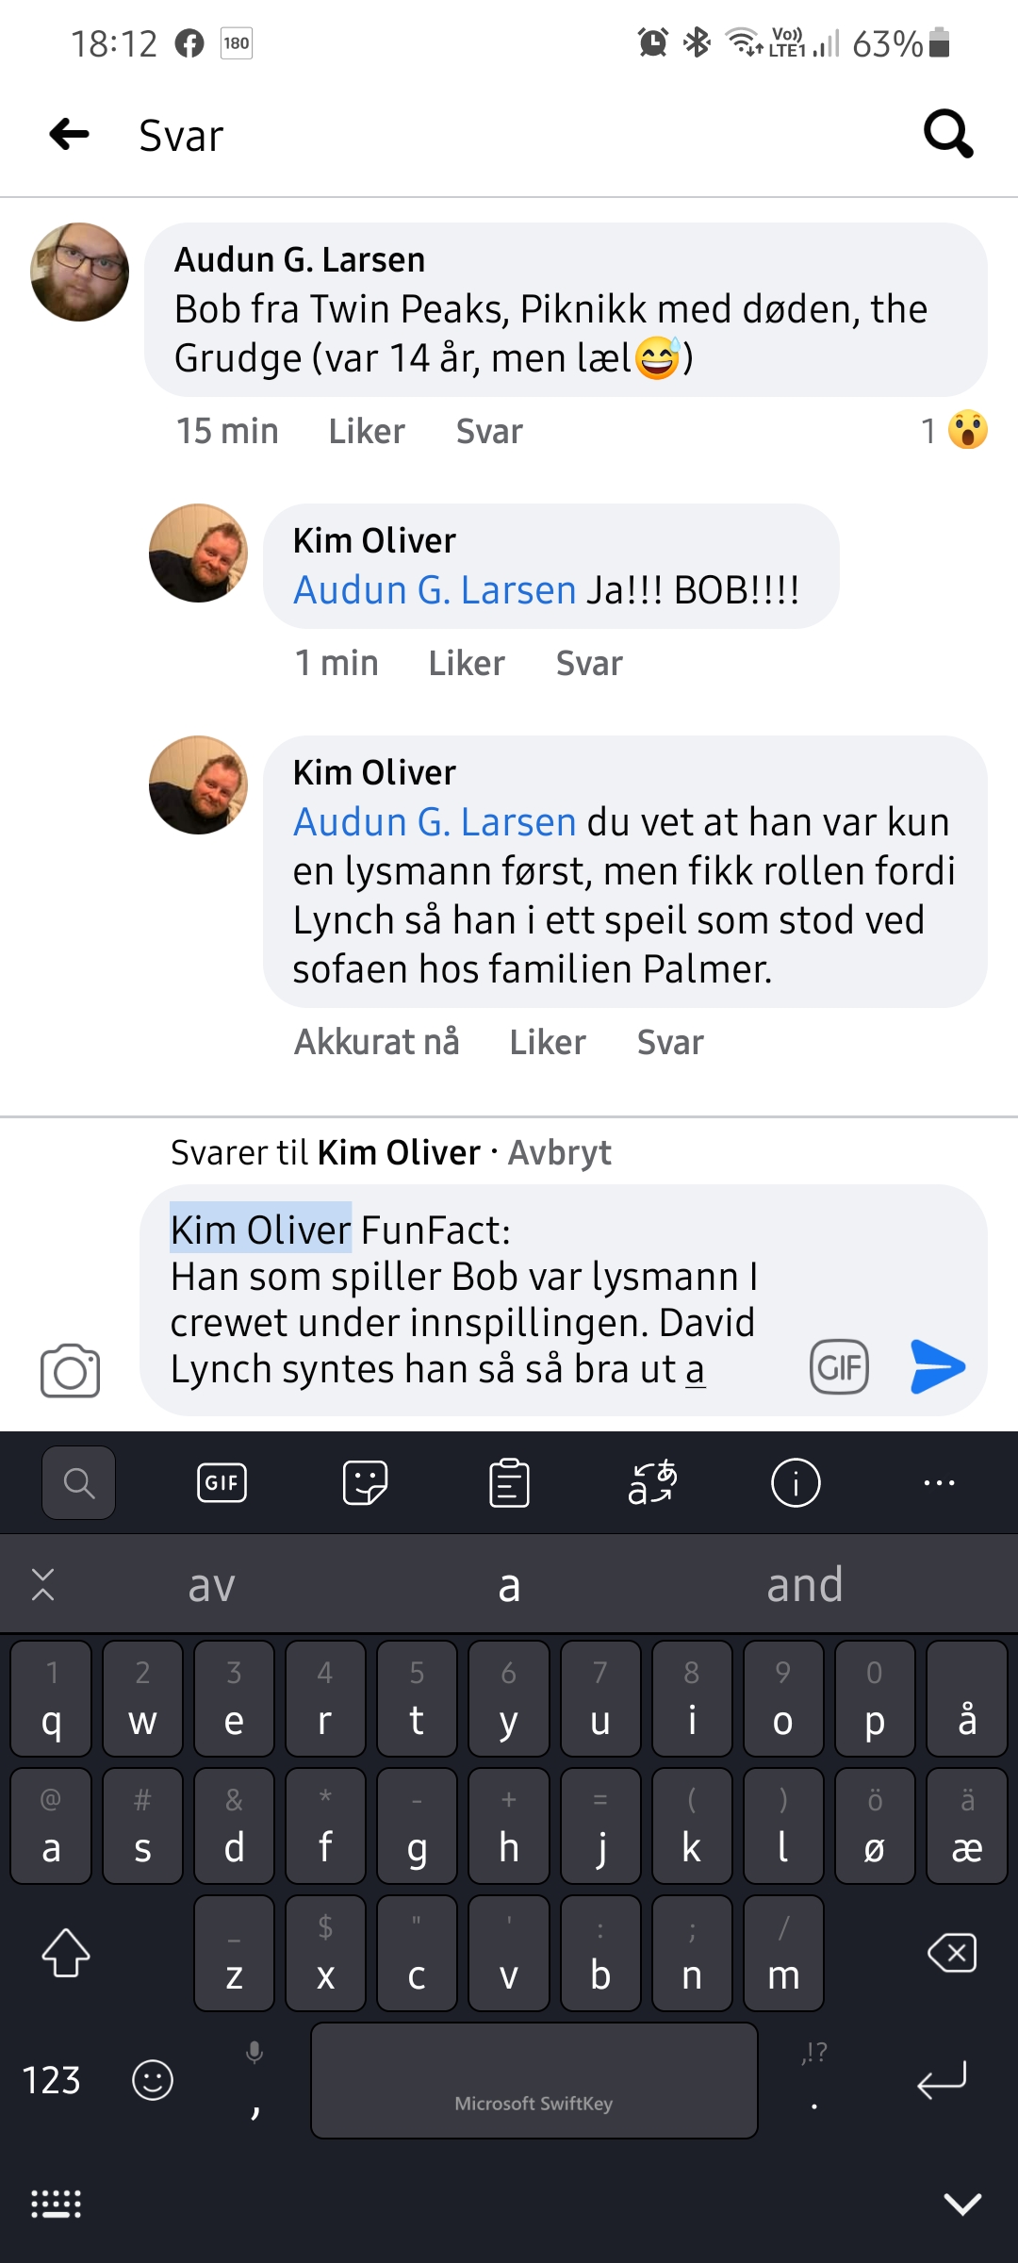
Task: Switch to the 123 numeric keyboard
Action: 52,2080
